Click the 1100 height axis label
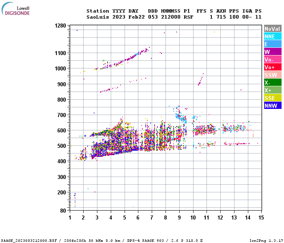This screenshot has width=284, height=243. 60,53
